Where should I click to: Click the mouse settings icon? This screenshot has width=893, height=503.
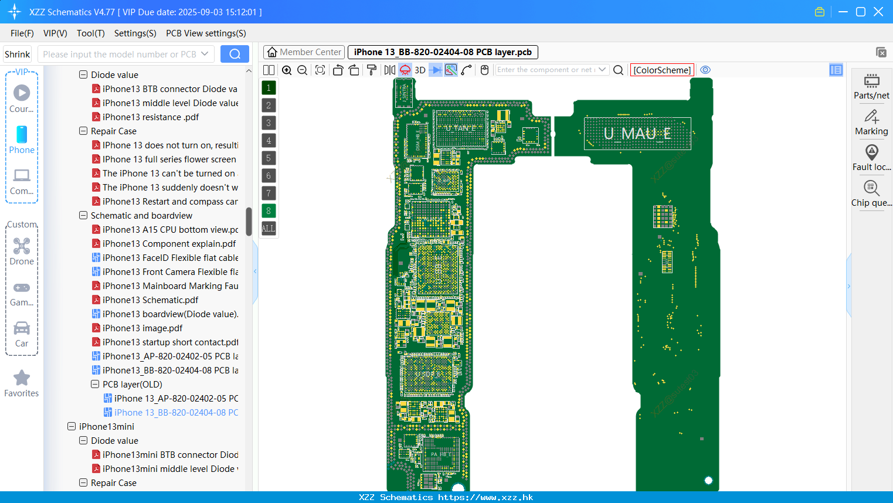(484, 70)
